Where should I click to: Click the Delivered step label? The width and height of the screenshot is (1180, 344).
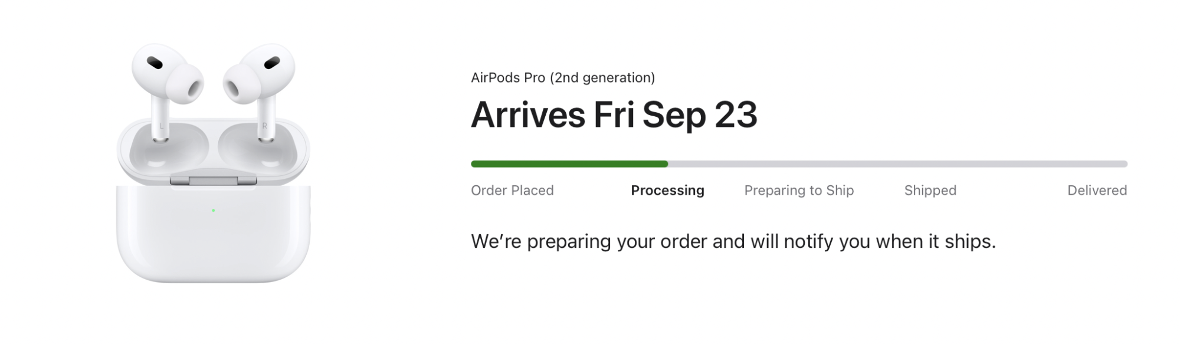click(1097, 191)
